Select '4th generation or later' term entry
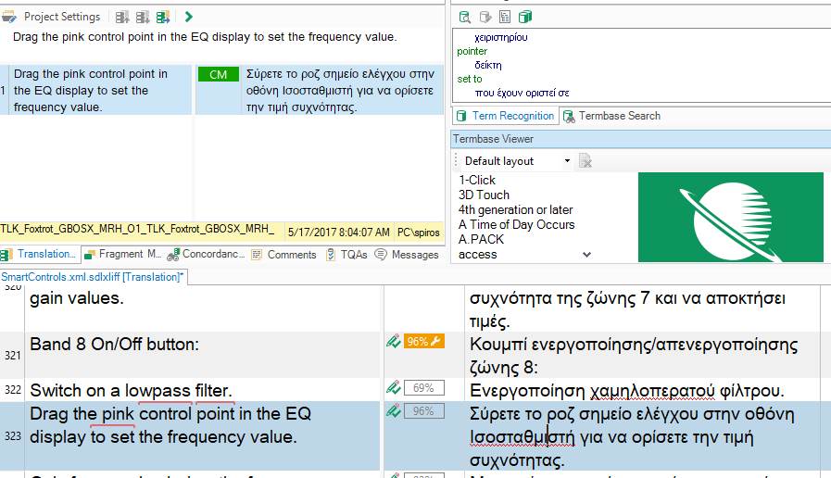Viewport: 831px width, 478px height. coord(516,210)
